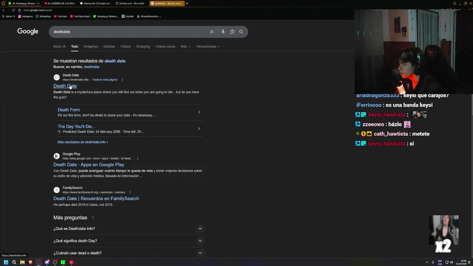Viewport: 473px width, 266px height.
Task: Search instead for 'deathdate' link
Action: pyautogui.click(x=92, y=67)
